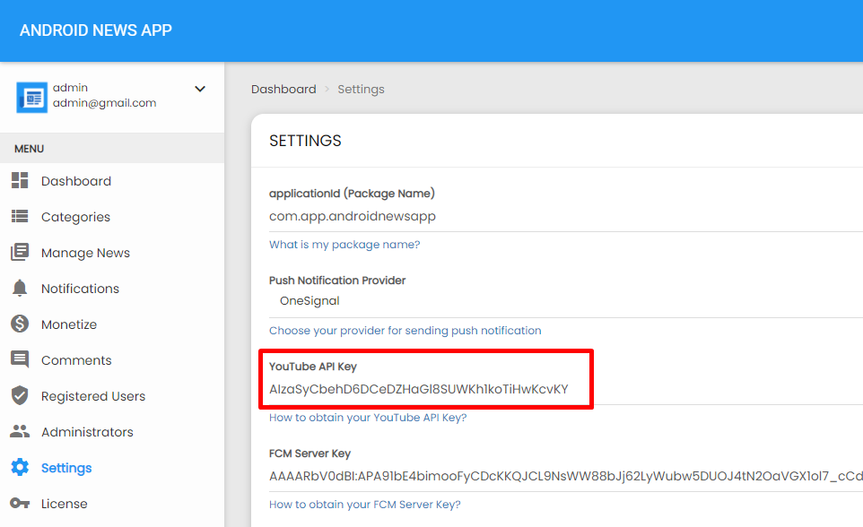The width and height of the screenshot is (863, 527).
Task: Click into the FCM Server Key field
Action: tap(566, 477)
